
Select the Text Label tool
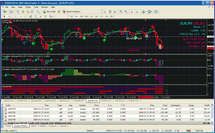[x=45, y=17]
